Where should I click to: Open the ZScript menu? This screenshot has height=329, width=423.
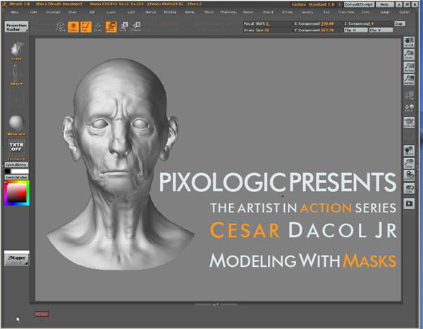(405, 12)
